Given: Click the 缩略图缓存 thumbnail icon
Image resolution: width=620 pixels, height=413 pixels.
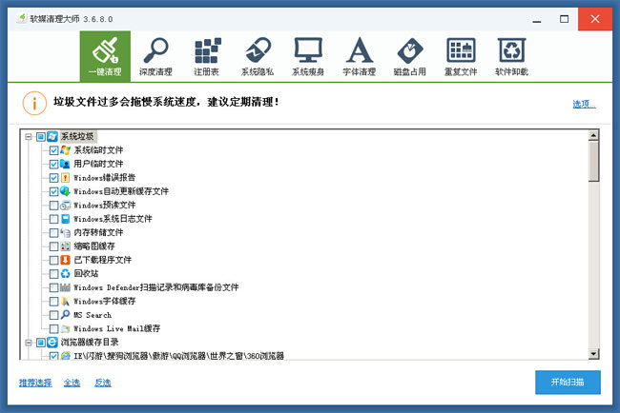Looking at the screenshot, I should [x=65, y=246].
